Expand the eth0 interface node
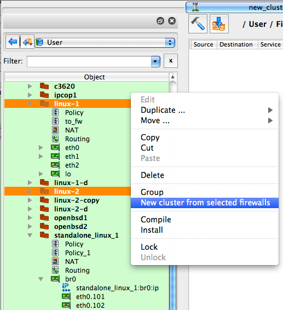283x310 pixels. [x=41, y=147]
